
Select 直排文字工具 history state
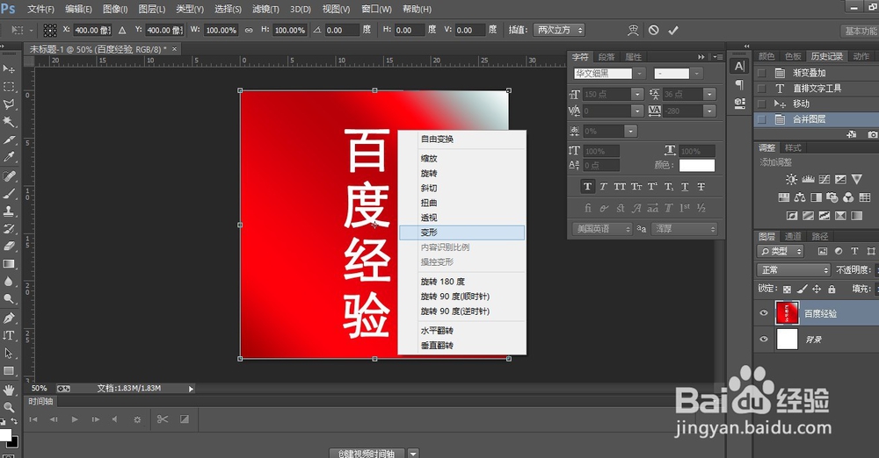816,89
